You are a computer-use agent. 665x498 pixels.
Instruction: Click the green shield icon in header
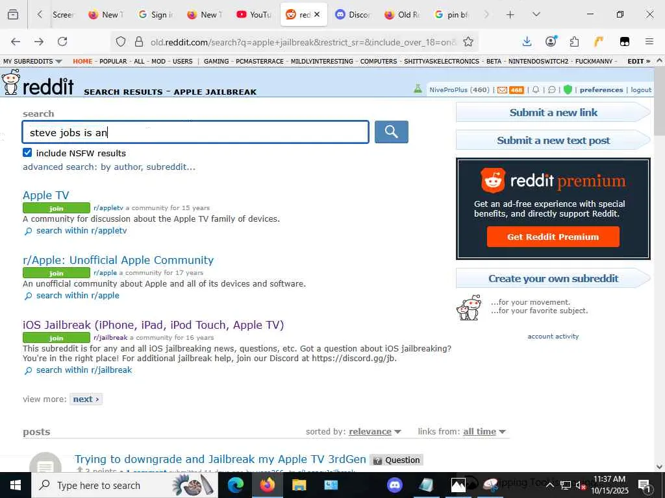coord(568,89)
